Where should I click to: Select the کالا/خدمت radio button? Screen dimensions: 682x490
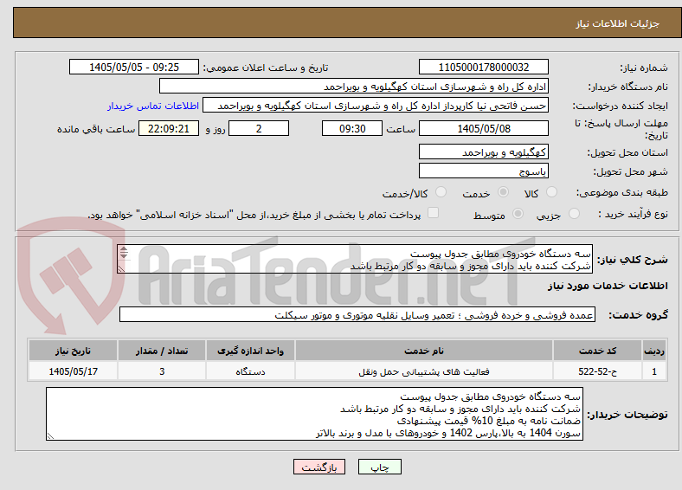441,192
